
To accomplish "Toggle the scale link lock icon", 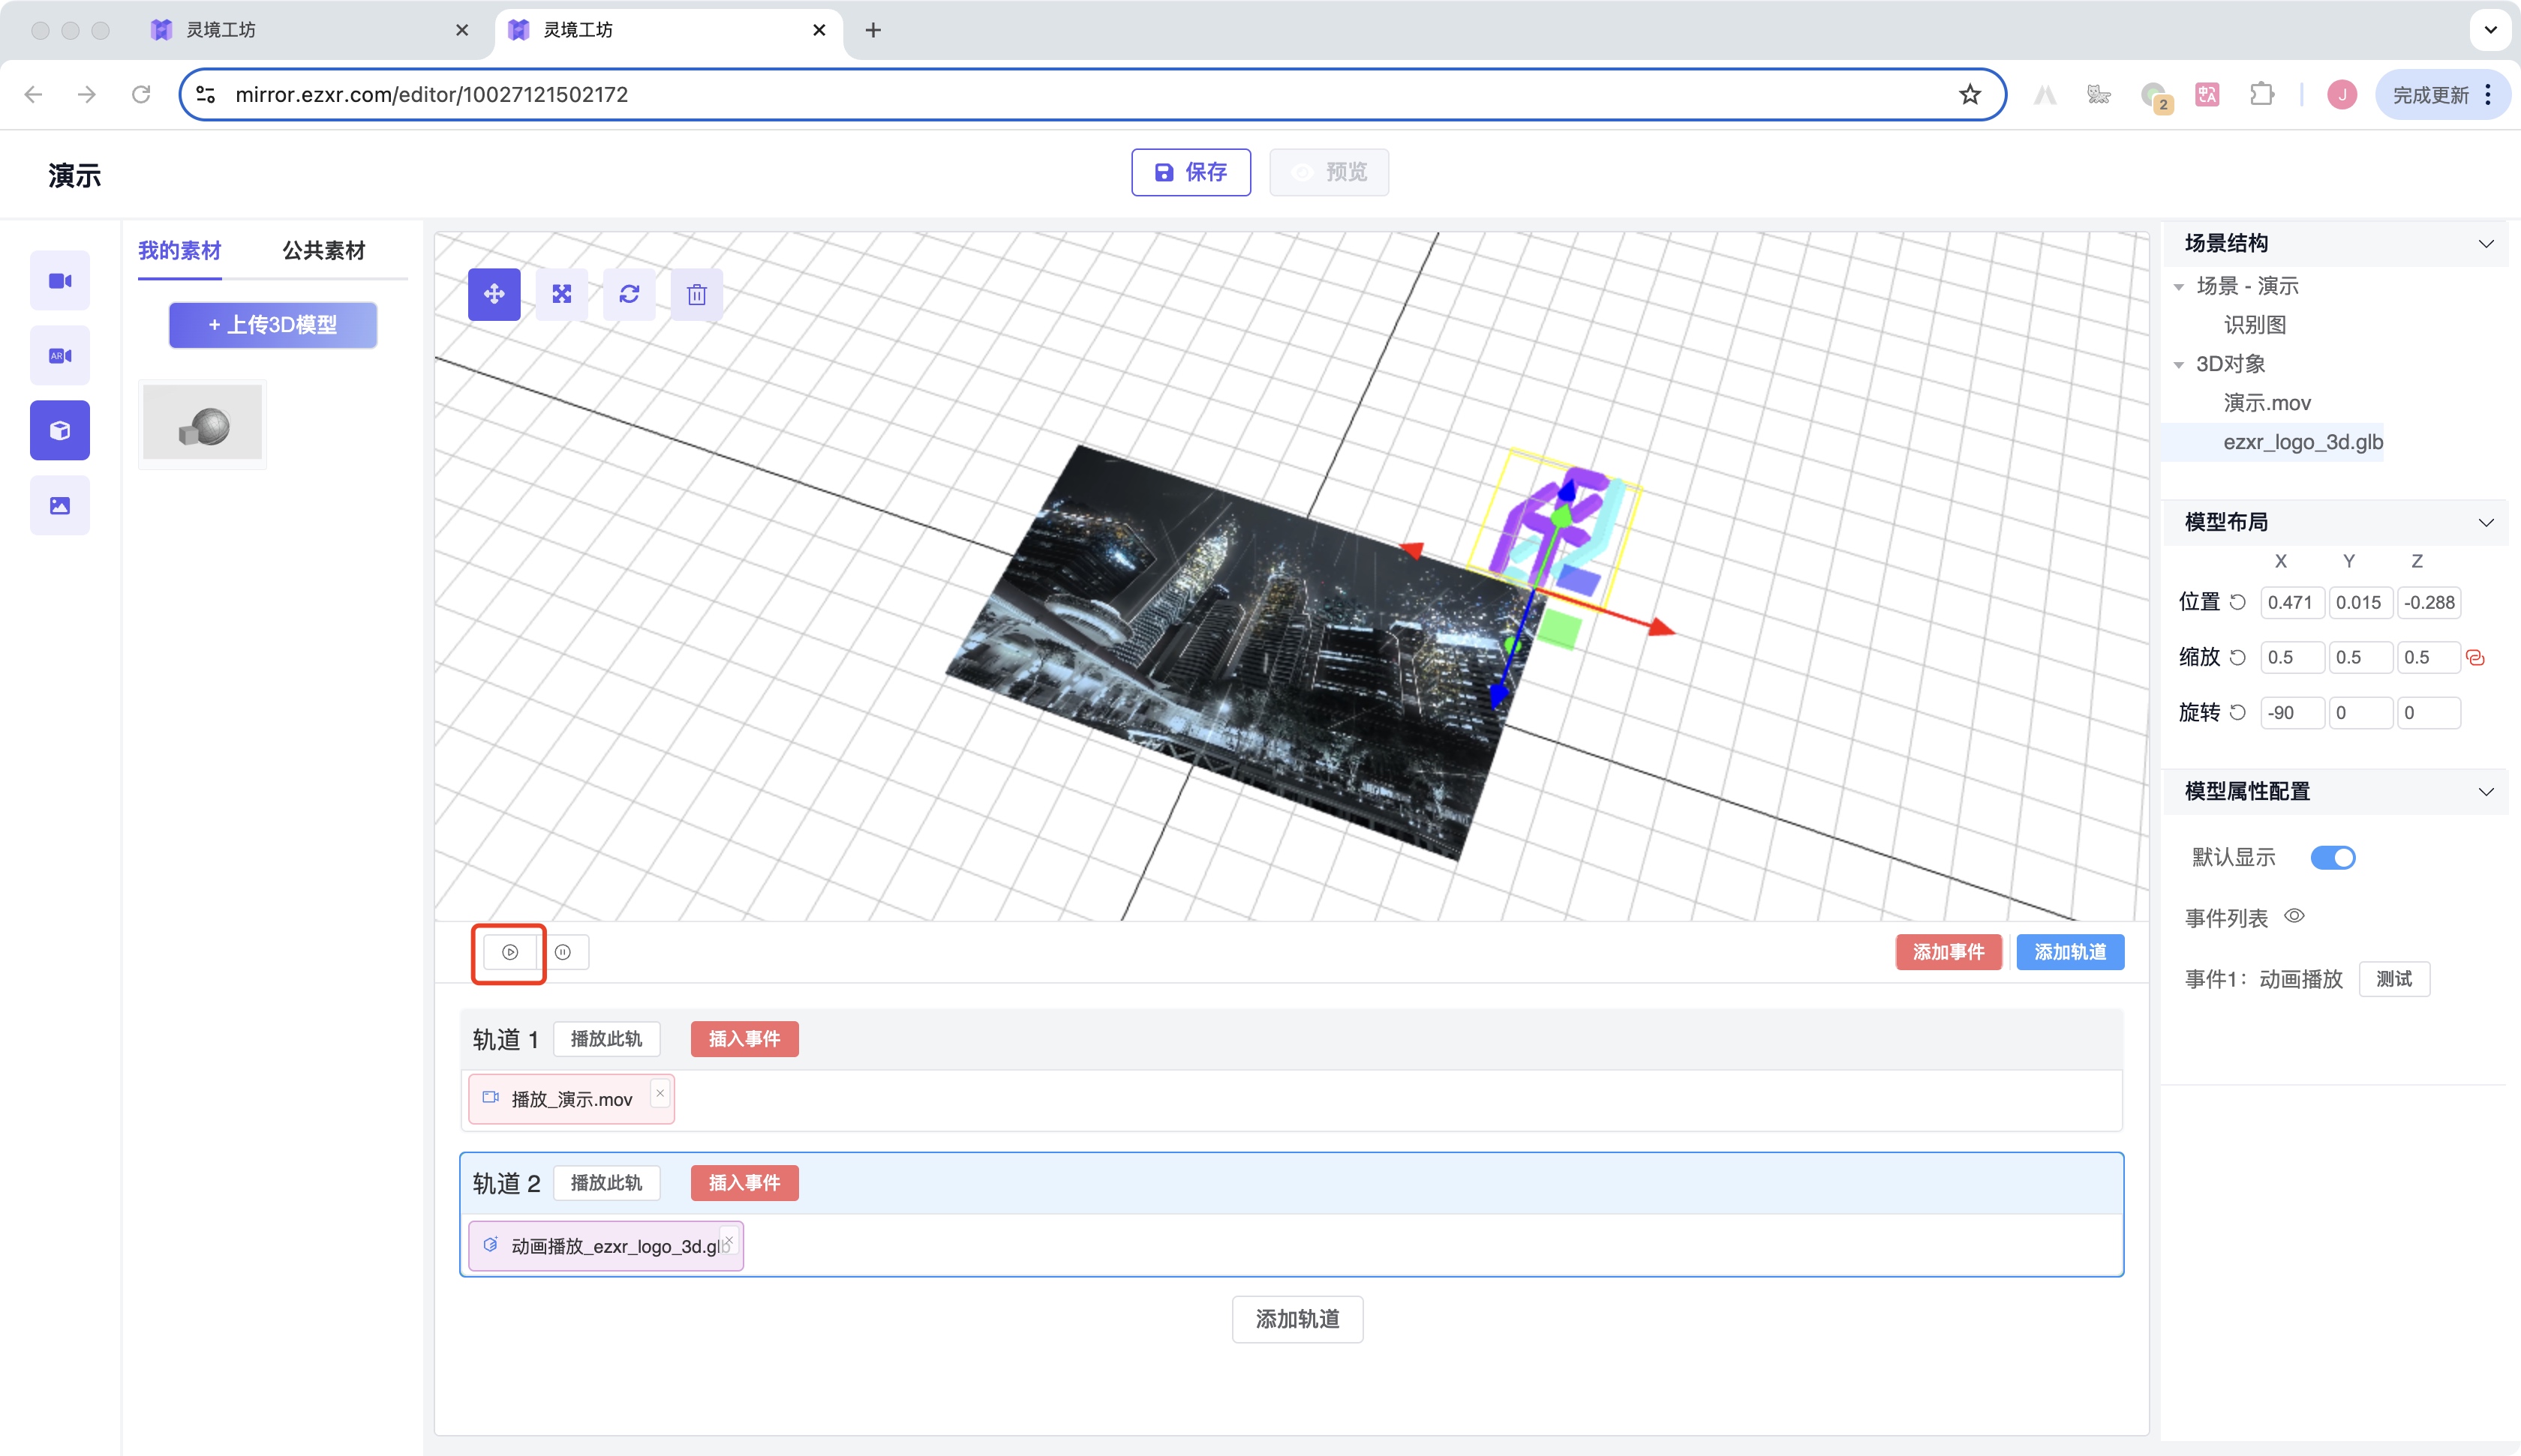I will pos(2476,658).
